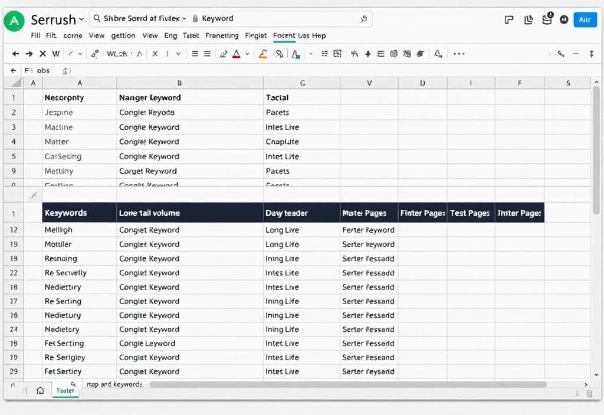Click the flag-shaped icon in top right
The height and width of the screenshot is (415, 604).
[509, 19]
